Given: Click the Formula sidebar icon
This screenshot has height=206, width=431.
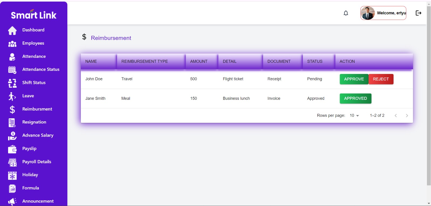Looking at the screenshot, I should (12, 188).
